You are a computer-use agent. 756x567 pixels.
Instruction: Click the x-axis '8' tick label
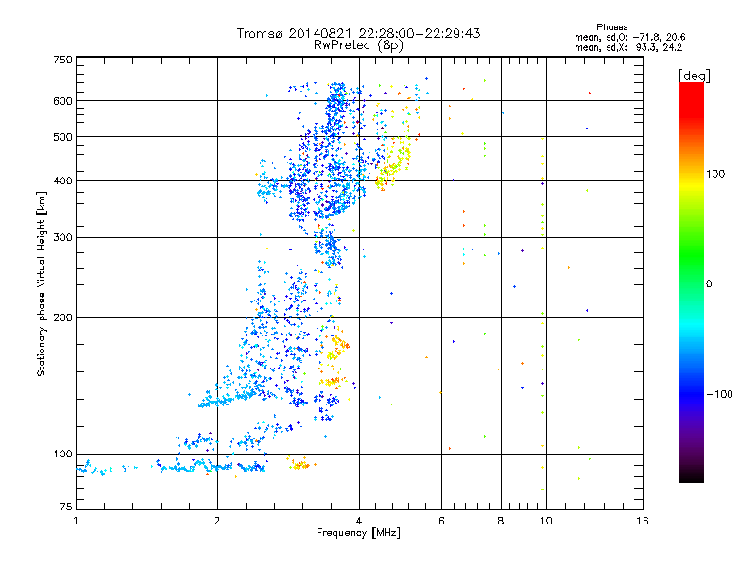[x=501, y=521]
